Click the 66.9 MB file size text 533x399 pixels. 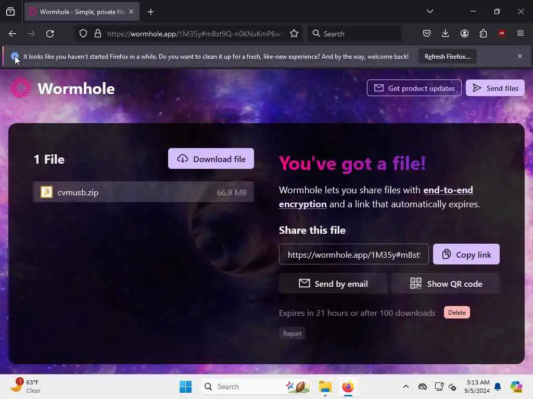point(232,193)
